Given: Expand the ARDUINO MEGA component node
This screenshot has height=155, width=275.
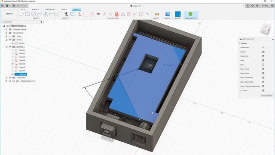Looking at the screenshot, I should [x=6, y=81].
